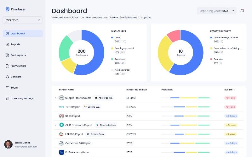Click the Discloser logo icon
The width and height of the screenshot is (252, 157).
pyautogui.click(x=7, y=9)
